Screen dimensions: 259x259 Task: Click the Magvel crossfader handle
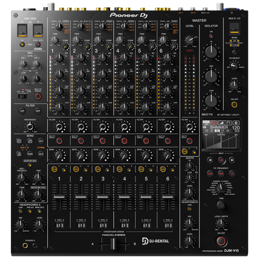coord(113,244)
